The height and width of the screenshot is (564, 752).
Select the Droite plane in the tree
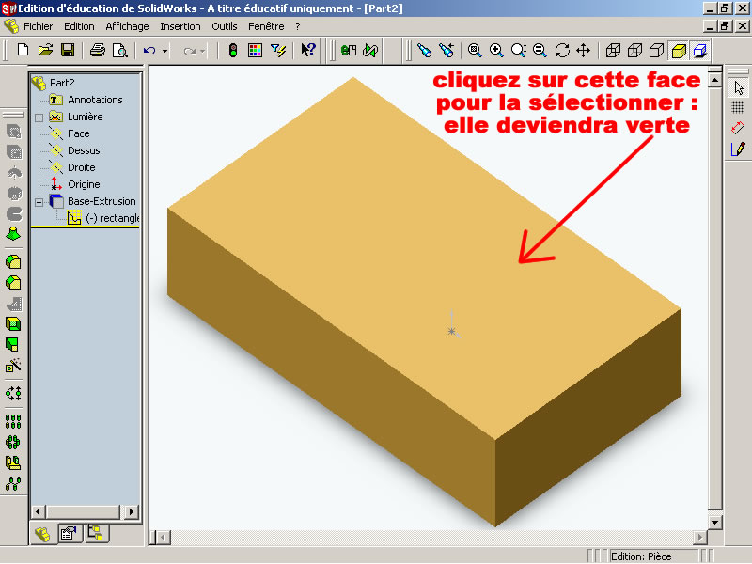point(82,167)
